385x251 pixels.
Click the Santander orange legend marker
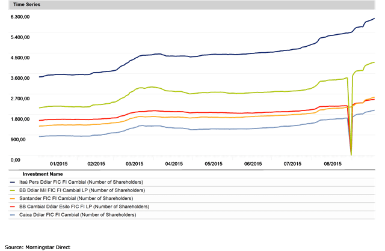(13, 198)
